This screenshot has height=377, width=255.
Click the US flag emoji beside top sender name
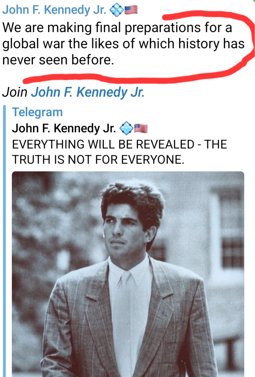pos(131,10)
